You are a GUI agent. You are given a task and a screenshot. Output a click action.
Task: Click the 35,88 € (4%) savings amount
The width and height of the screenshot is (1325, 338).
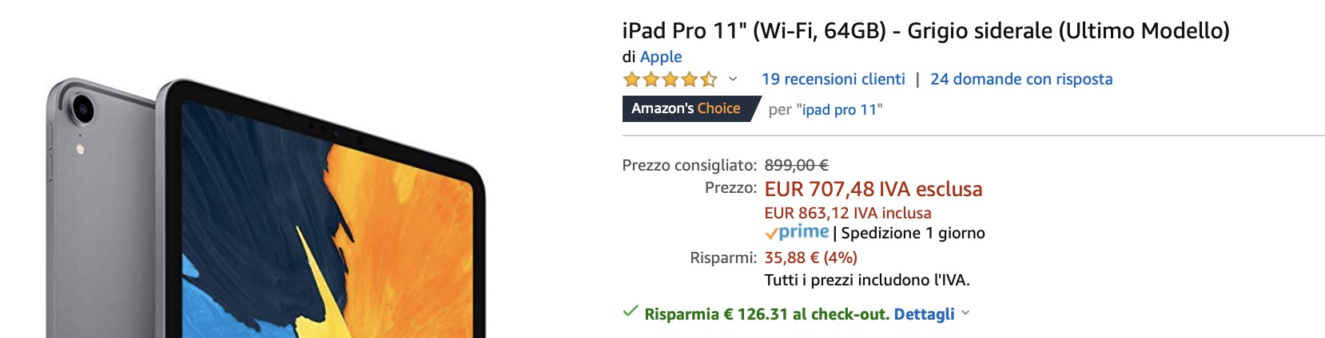pyautogui.click(x=810, y=257)
